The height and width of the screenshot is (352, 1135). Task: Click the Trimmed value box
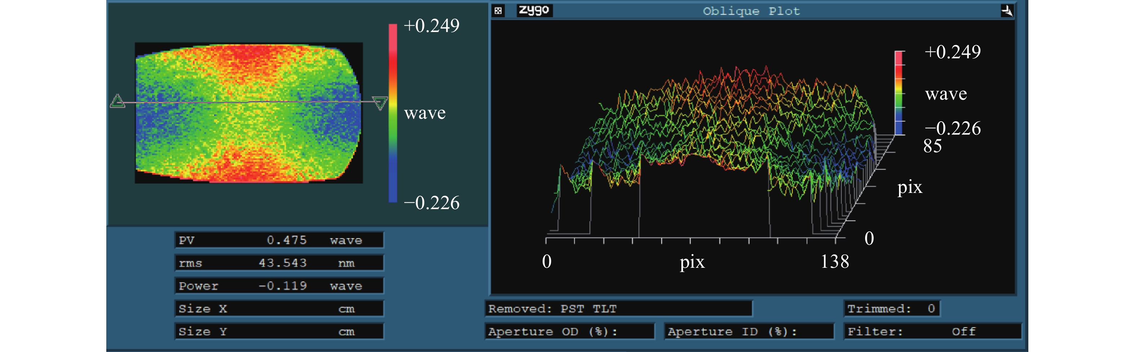point(892,309)
